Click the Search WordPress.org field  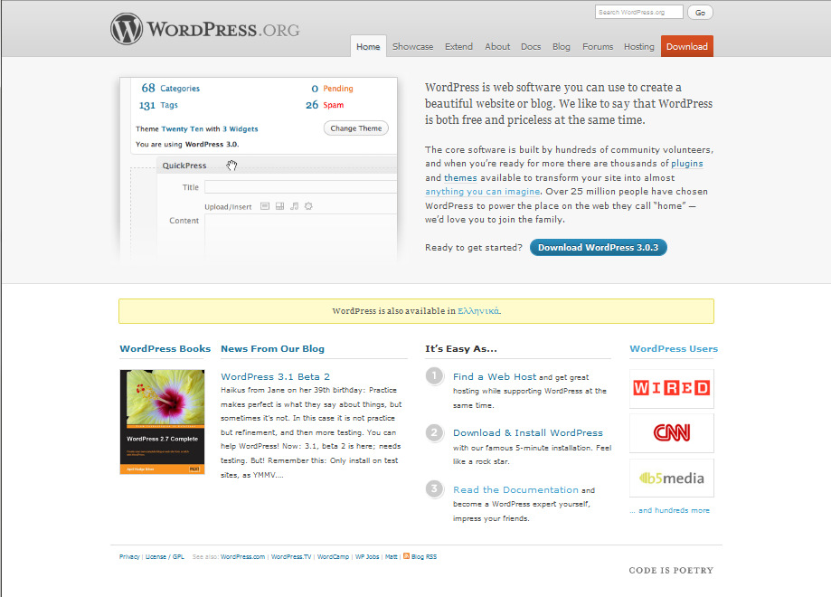pyautogui.click(x=638, y=12)
